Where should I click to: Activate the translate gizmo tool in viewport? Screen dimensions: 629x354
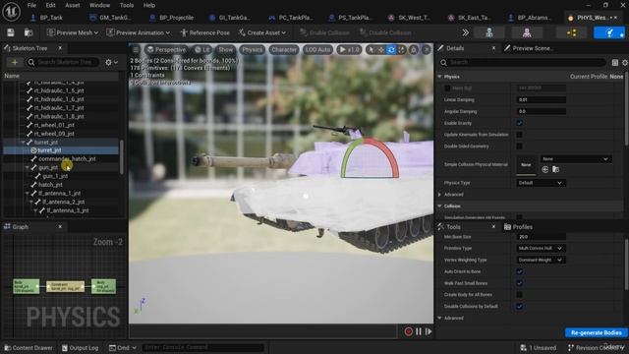381,49
